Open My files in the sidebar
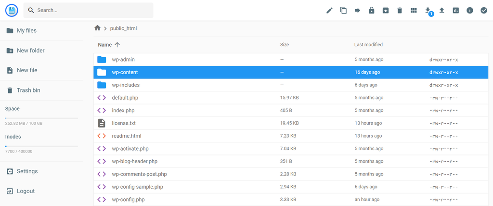 point(26,31)
